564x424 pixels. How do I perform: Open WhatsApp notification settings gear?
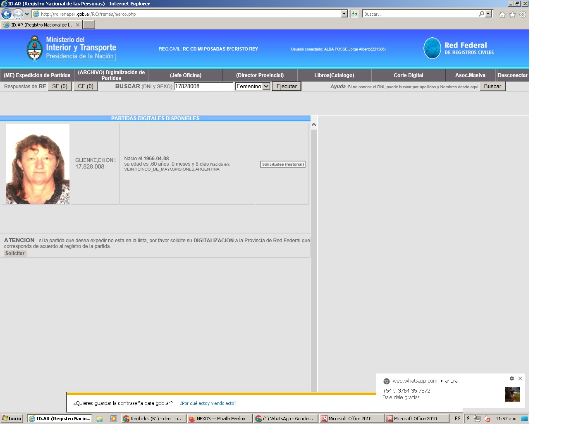click(512, 378)
